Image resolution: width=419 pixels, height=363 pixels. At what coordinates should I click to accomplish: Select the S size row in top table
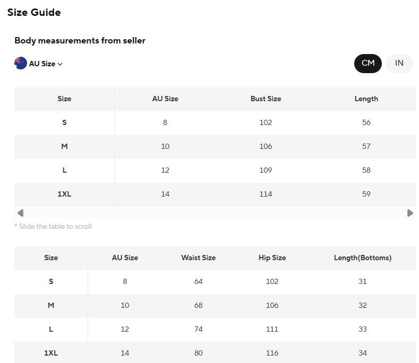[215, 123]
